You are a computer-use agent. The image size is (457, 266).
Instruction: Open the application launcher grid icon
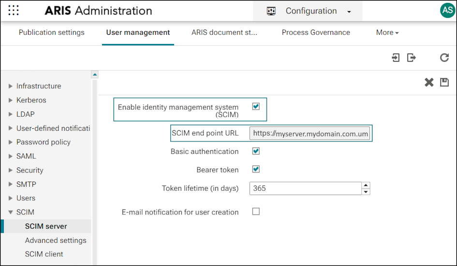tap(14, 11)
